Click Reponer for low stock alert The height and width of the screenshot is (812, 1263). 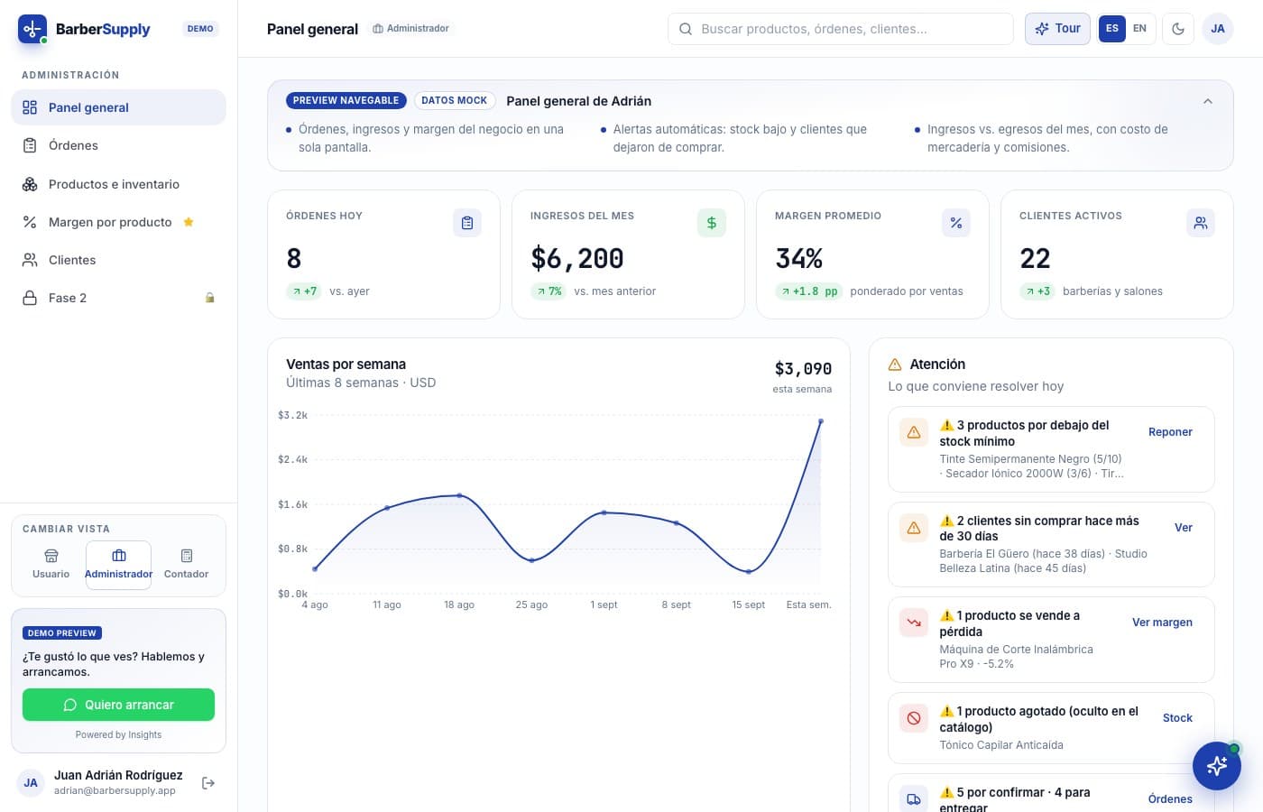[x=1170, y=432]
